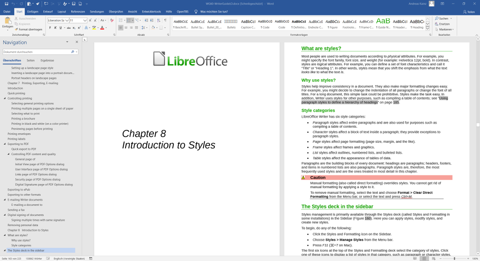Go to 'Exporting to ePub' heading
480x261 pixels.
tap(19, 190)
